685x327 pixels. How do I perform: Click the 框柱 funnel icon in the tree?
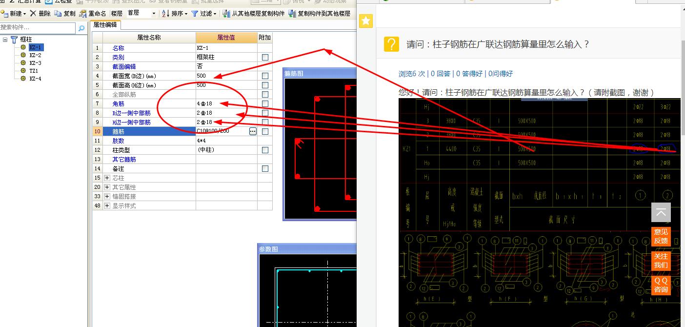coord(14,40)
